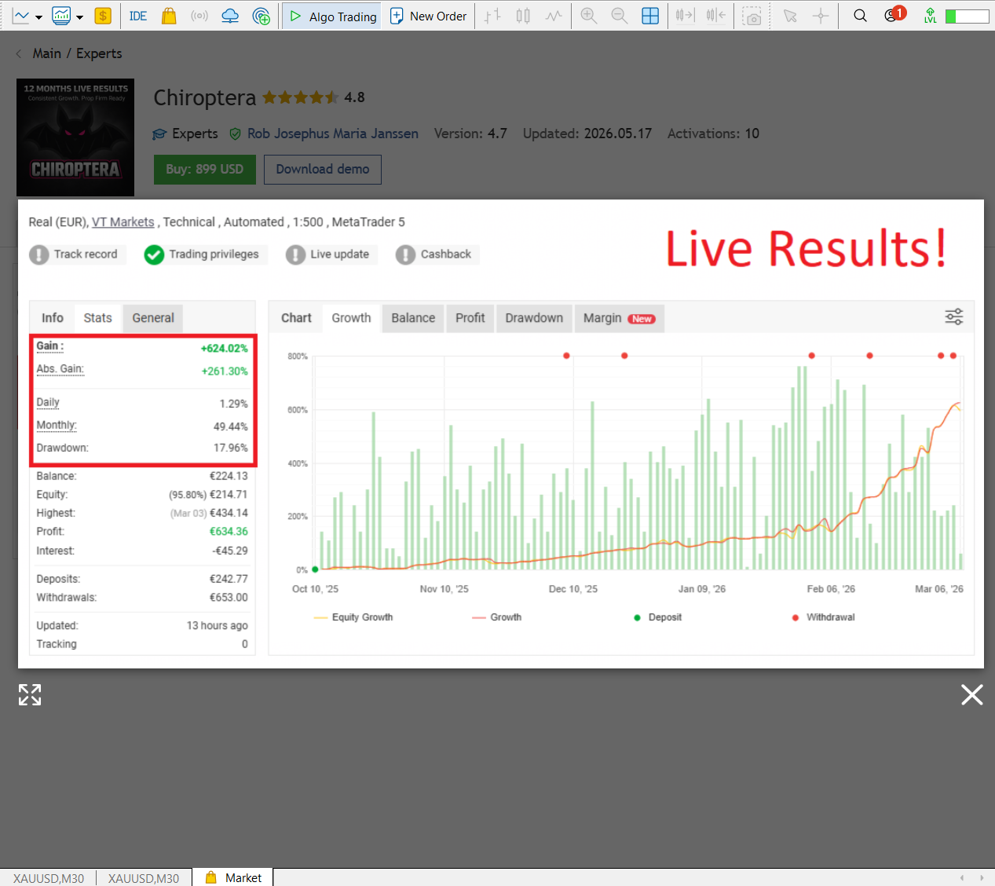
Task: Click the tile windows grid icon
Action: 650,16
